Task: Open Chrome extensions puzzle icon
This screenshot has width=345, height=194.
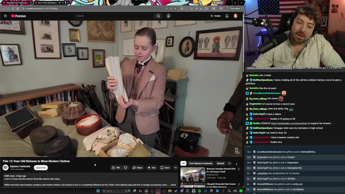Action: (206, 8)
